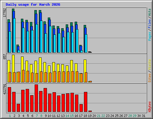Click the red KBytes legend label
Viewport: 153px width, 119px height.
click(x=150, y=107)
